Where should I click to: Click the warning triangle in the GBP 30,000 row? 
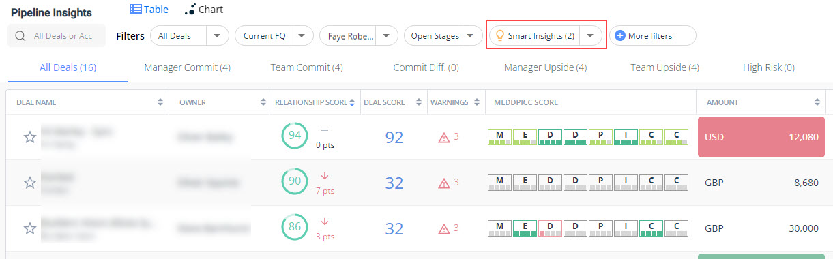[444, 228]
